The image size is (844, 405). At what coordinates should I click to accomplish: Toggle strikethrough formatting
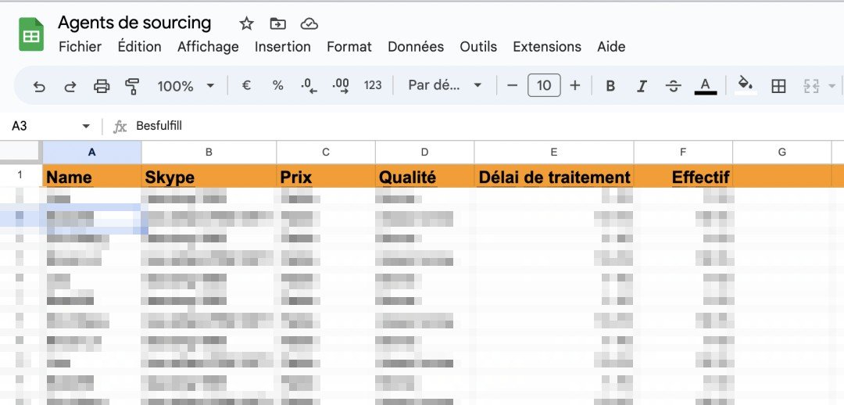click(x=674, y=86)
